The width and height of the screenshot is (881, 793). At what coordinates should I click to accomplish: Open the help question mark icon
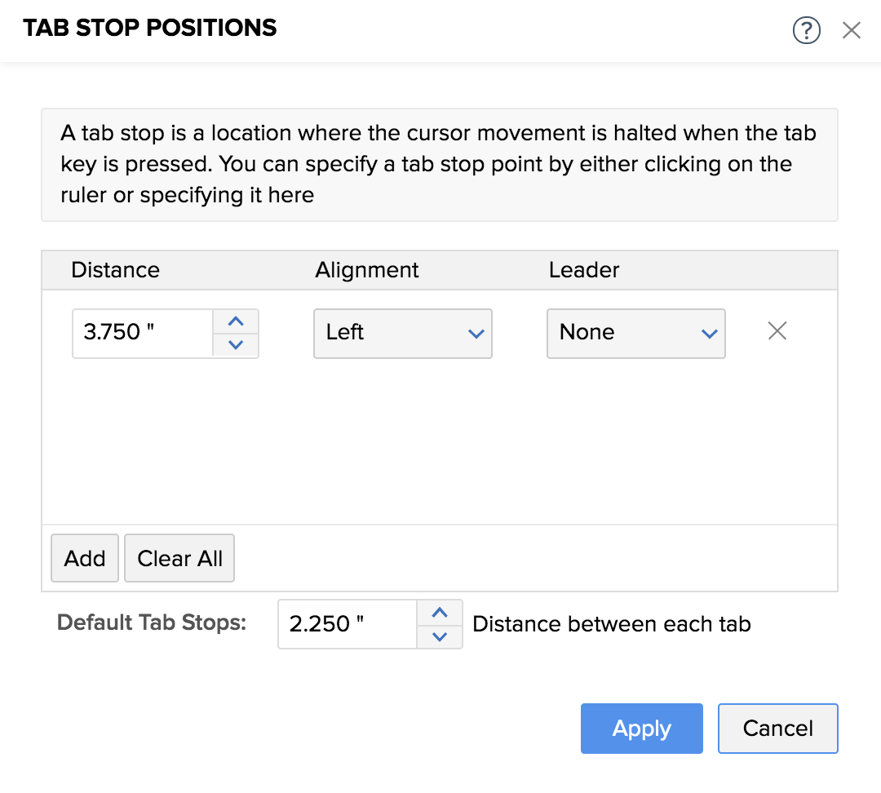coord(806,31)
